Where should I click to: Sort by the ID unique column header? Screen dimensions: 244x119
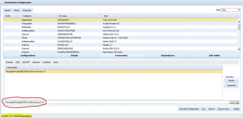pos(79,16)
